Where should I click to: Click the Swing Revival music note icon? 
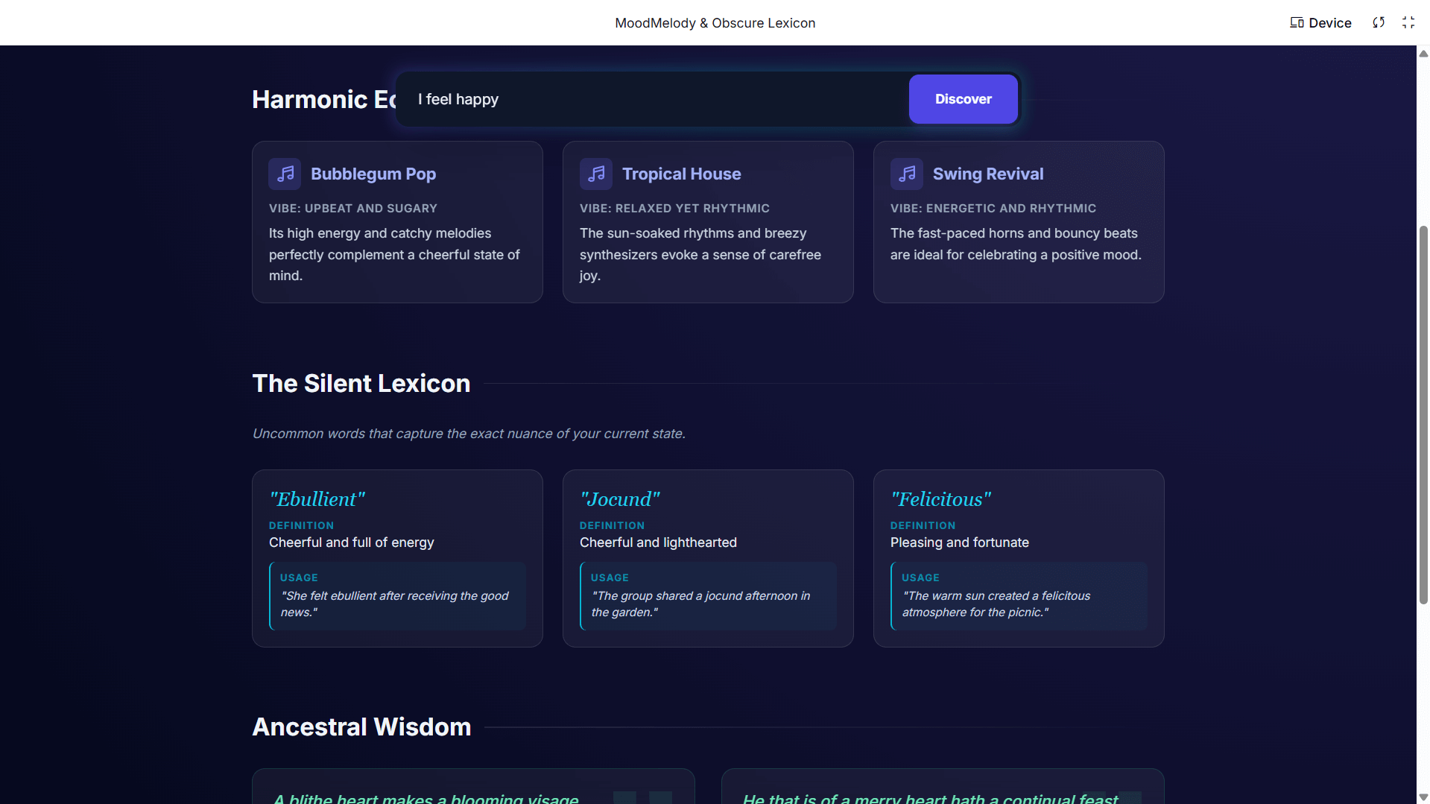point(906,174)
